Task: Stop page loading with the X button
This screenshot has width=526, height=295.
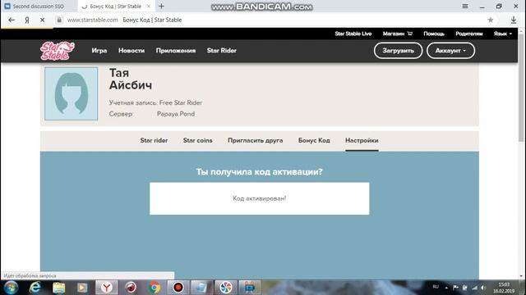Action: point(42,20)
